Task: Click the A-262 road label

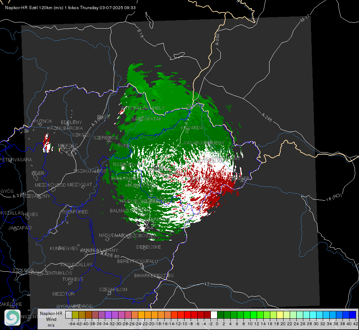Action: 217,39
